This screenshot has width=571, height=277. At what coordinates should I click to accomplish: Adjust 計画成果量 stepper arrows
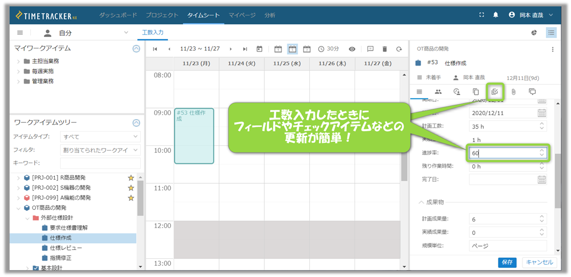(542, 219)
